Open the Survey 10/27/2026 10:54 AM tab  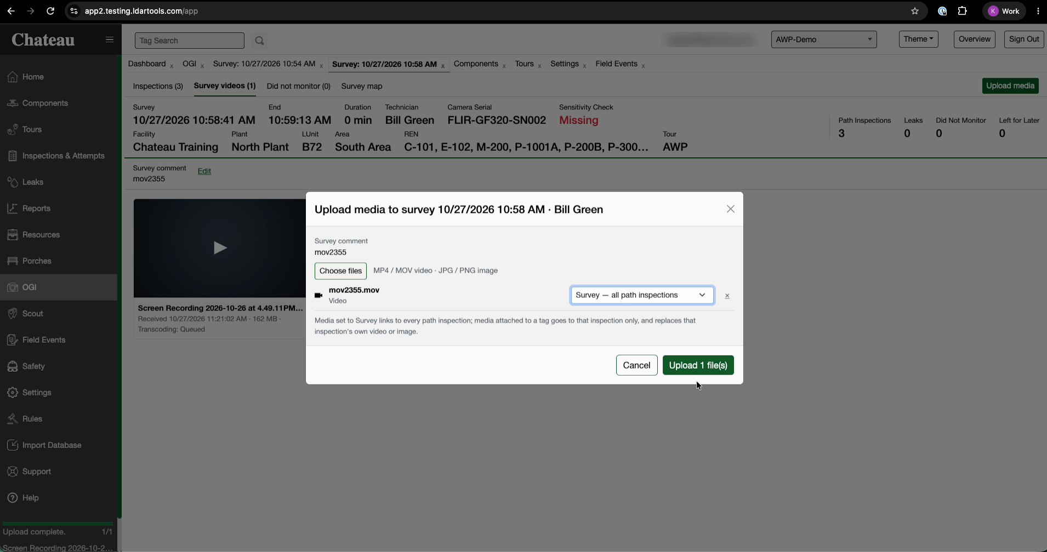[264, 64]
